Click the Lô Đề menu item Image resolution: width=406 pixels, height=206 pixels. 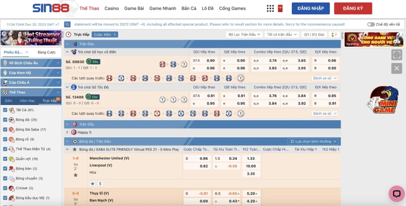208,8
